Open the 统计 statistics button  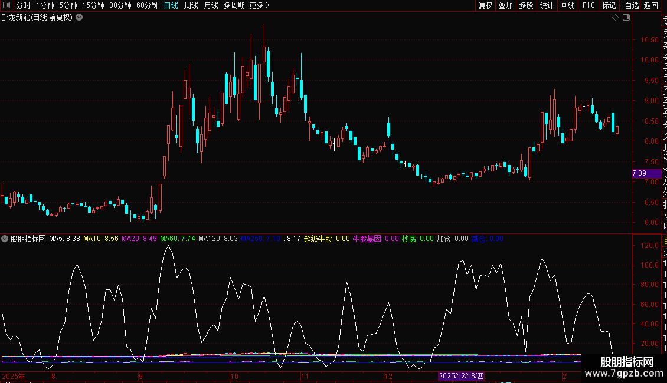pos(547,5)
